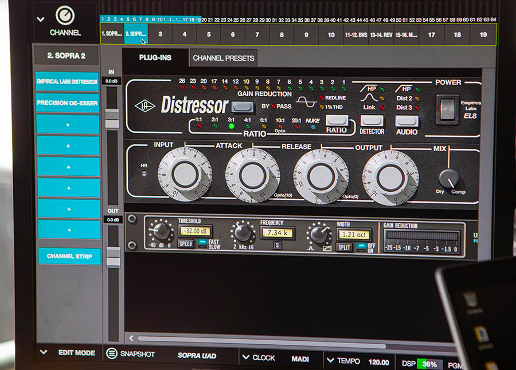516x370 pixels.
Task: Click the 1.21 oct width display
Action: [x=354, y=234]
